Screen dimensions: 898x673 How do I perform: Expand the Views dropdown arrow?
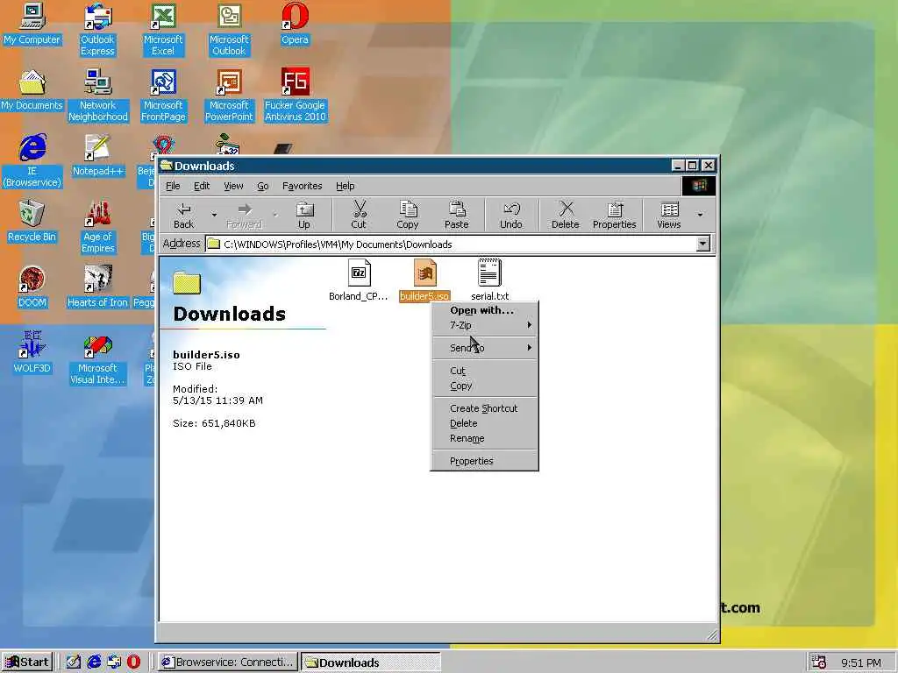click(x=700, y=216)
